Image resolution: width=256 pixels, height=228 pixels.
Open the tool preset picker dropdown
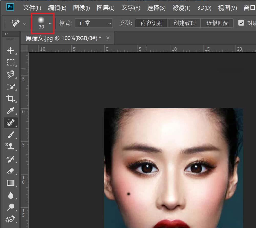[25, 23]
